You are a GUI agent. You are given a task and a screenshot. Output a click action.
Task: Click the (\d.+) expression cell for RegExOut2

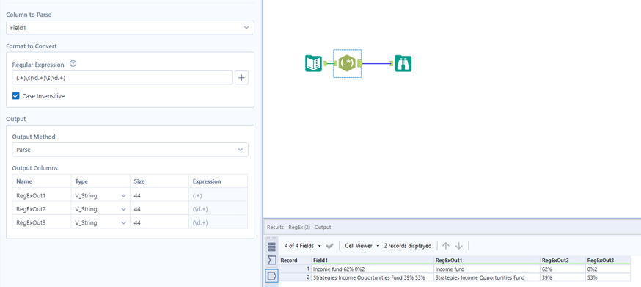tap(218, 209)
